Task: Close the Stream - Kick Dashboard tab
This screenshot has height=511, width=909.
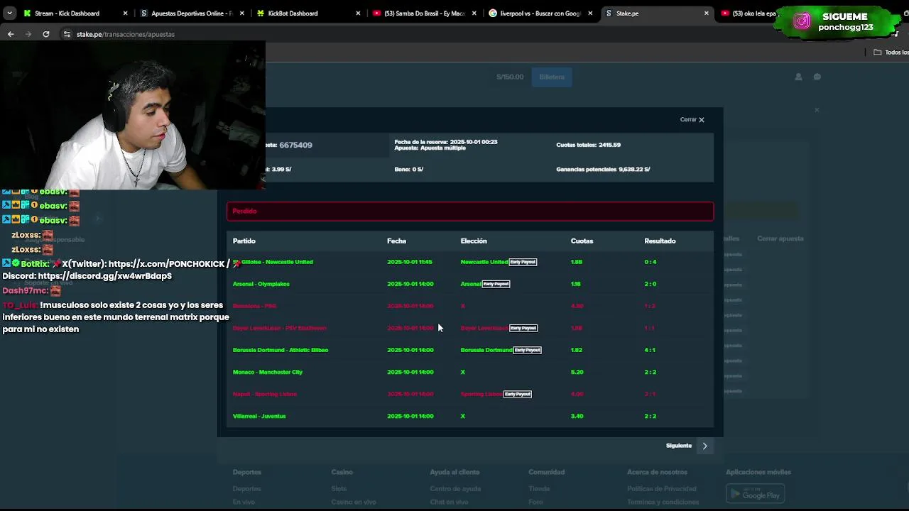Action: tap(126, 13)
